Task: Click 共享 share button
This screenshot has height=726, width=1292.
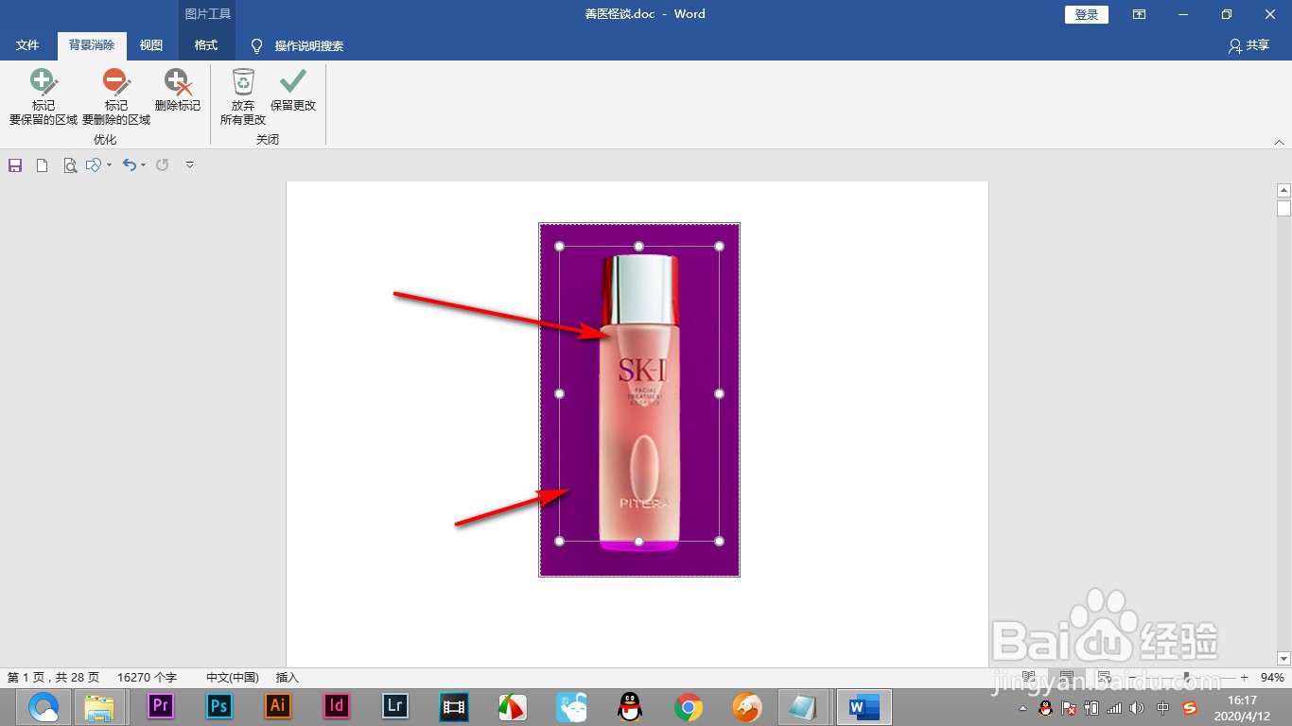Action: coord(1248,45)
